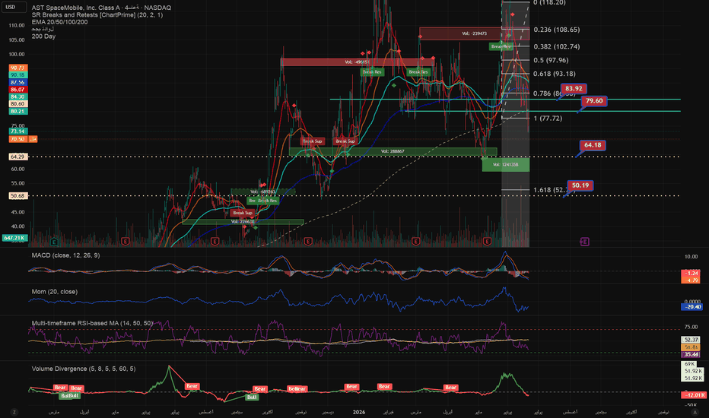Click the 83.92 price callout
Viewport: 709px width, 418px height.
pyautogui.click(x=574, y=89)
